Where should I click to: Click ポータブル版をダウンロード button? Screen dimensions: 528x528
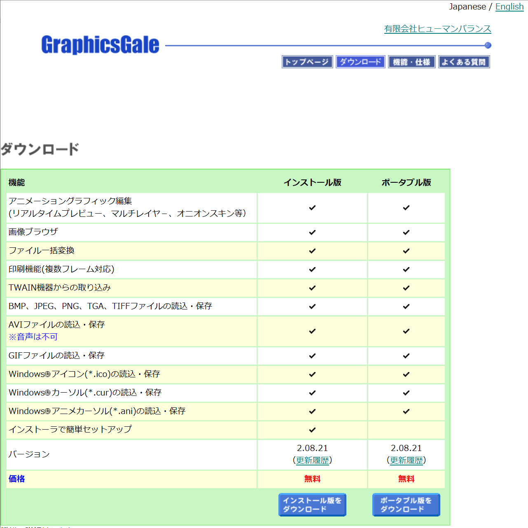tap(406, 505)
